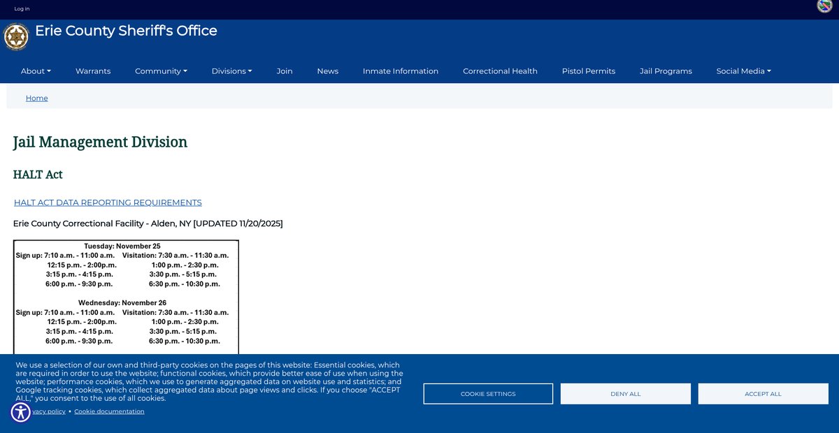Screen dimensions: 839x433
Task: Open the Join menu item
Action: [x=285, y=71]
